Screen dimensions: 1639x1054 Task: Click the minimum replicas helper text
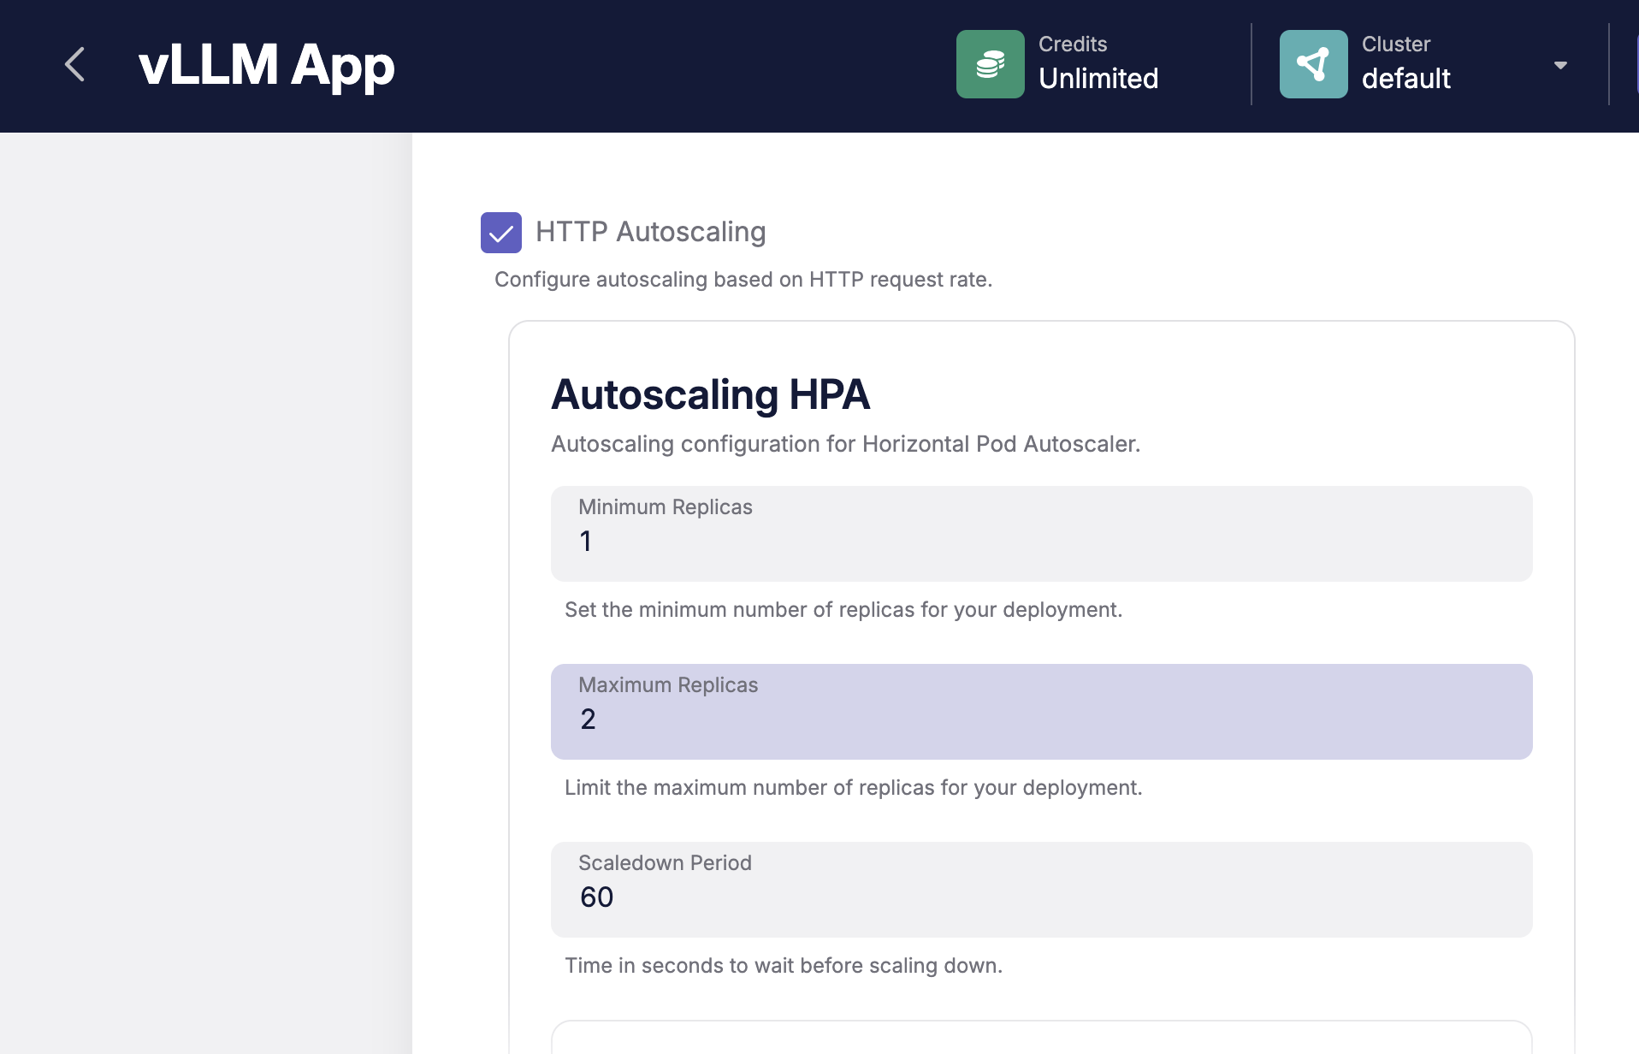pyautogui.click(x=843, y=610)
